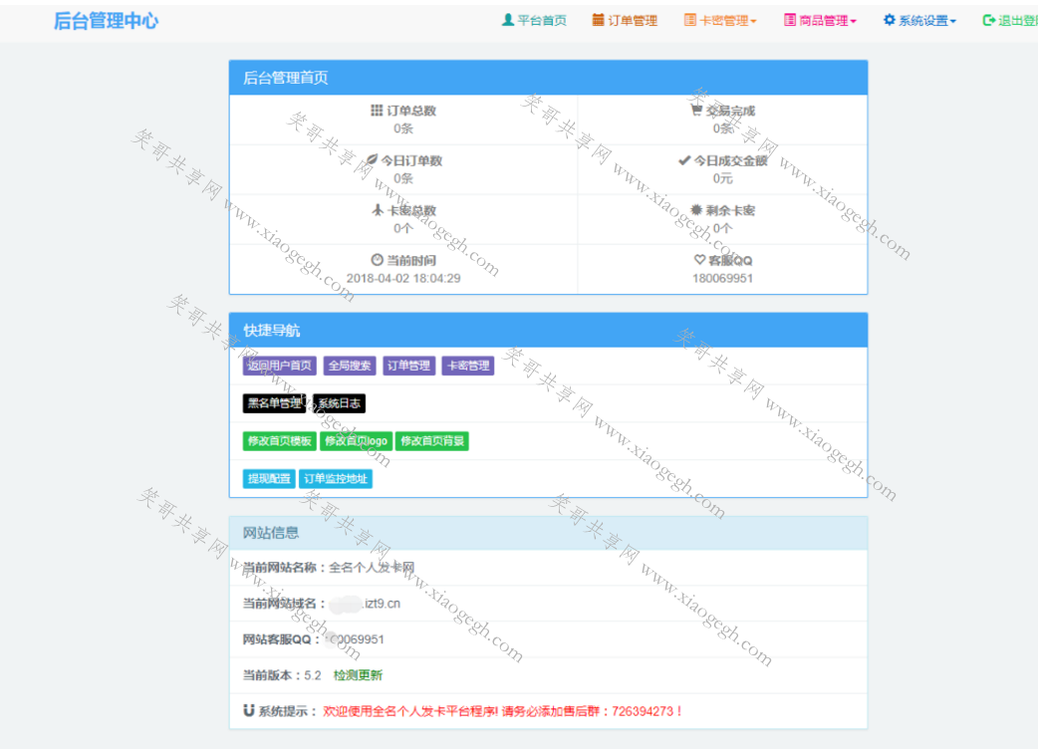The height and width of the screenshot is (749, 1038).
Task: Click the 返回用户首页 button
Action: coord(279,366)
